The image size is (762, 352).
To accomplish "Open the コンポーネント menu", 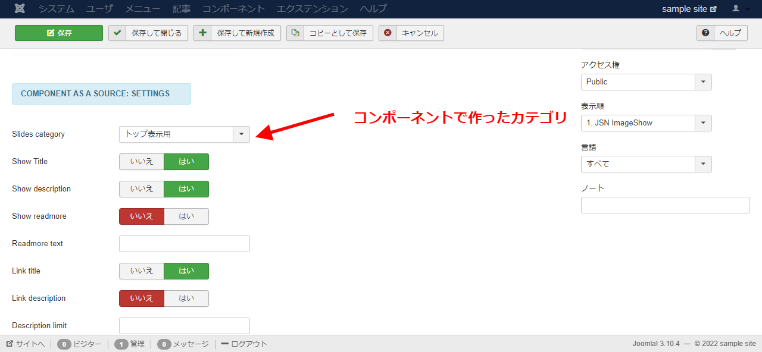I will (233, 9).
